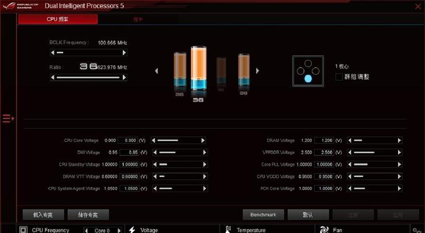The height and width of the screenshot is (233, 425).
Task: Increase BCLK Frequency with right arrow
Action: (x=124, y=52)
